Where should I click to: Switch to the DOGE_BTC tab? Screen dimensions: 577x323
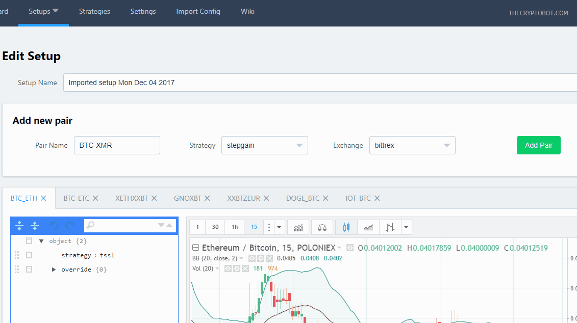[x=303, y=198]
